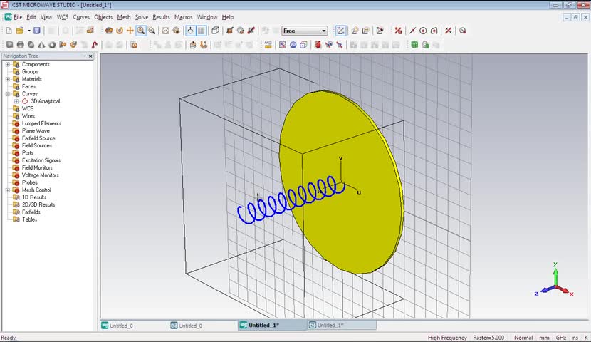This screenshot has height=342, width=591.
Task: Create a torus shape from toolbar
Action: point(53,45)
